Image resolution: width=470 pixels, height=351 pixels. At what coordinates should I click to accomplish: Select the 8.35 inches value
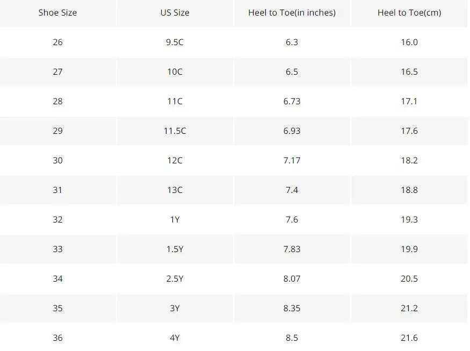tap(292, 308)
